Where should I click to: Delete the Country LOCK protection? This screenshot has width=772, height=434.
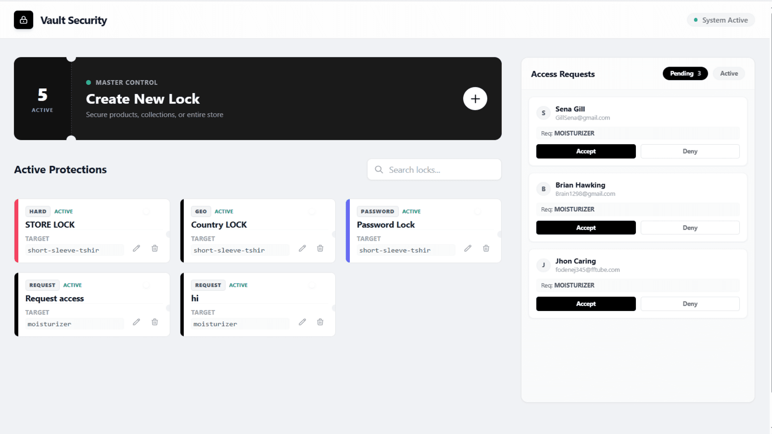tap(320, 248)
